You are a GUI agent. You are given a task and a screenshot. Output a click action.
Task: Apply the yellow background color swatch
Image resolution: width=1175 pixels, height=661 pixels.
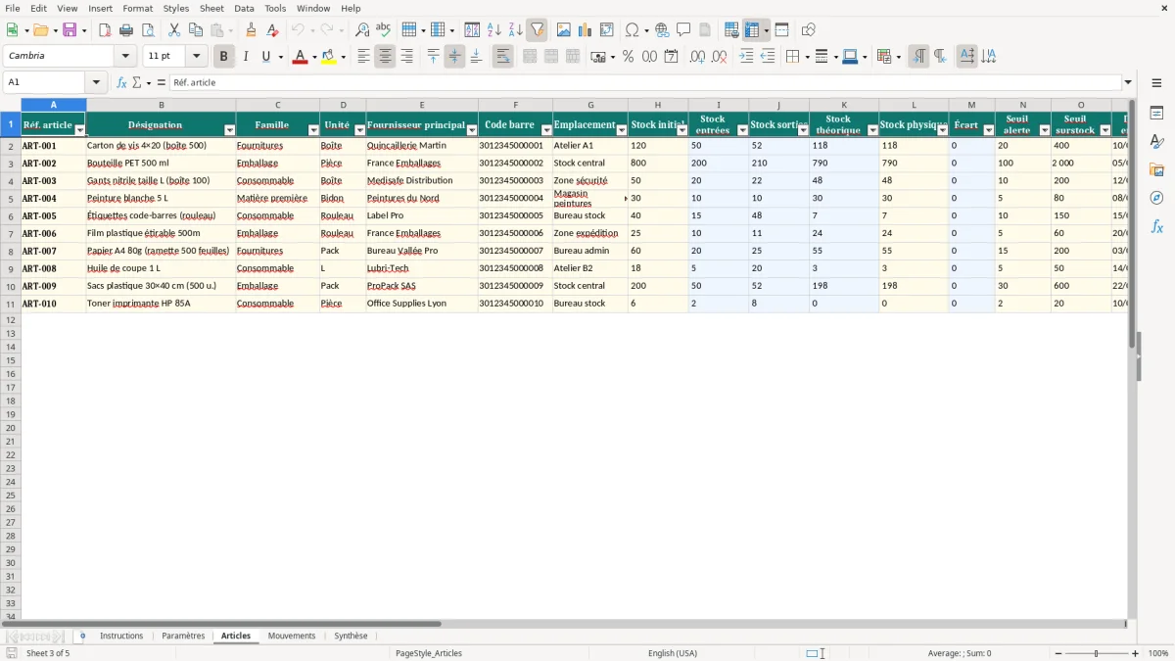coord(329,58)
